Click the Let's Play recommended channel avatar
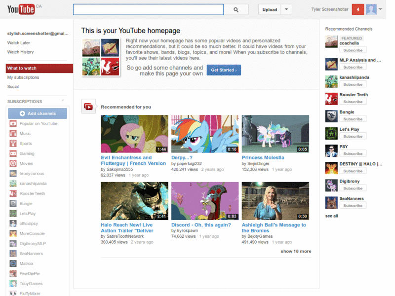 click(331, 133)
